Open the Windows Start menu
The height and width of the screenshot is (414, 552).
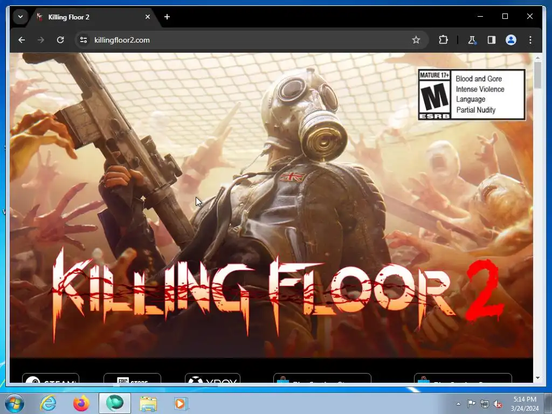(14, 403)
